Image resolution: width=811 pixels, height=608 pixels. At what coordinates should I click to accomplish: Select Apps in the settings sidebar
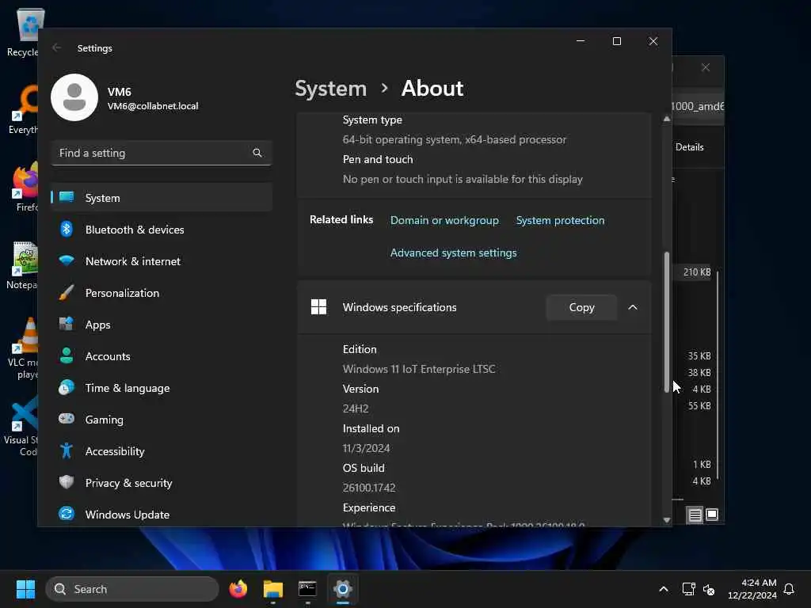[x=162, y=325]
